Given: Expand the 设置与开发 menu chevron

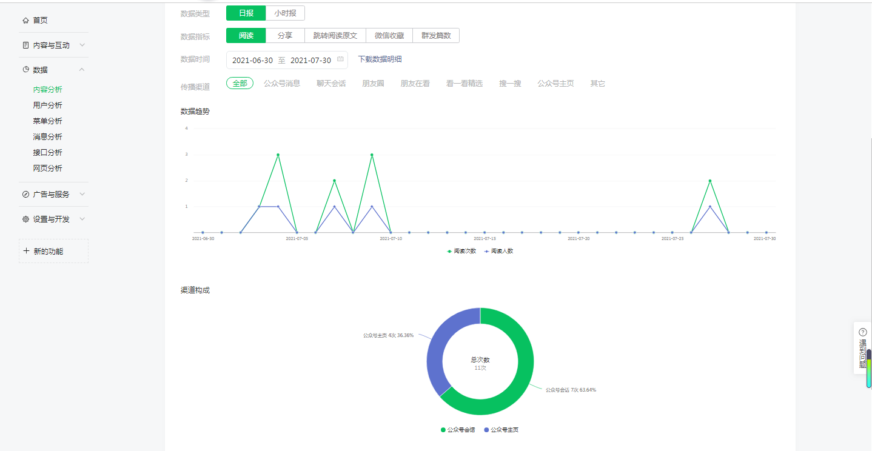Looking at the screenshot, I should [x=82, y=219].
